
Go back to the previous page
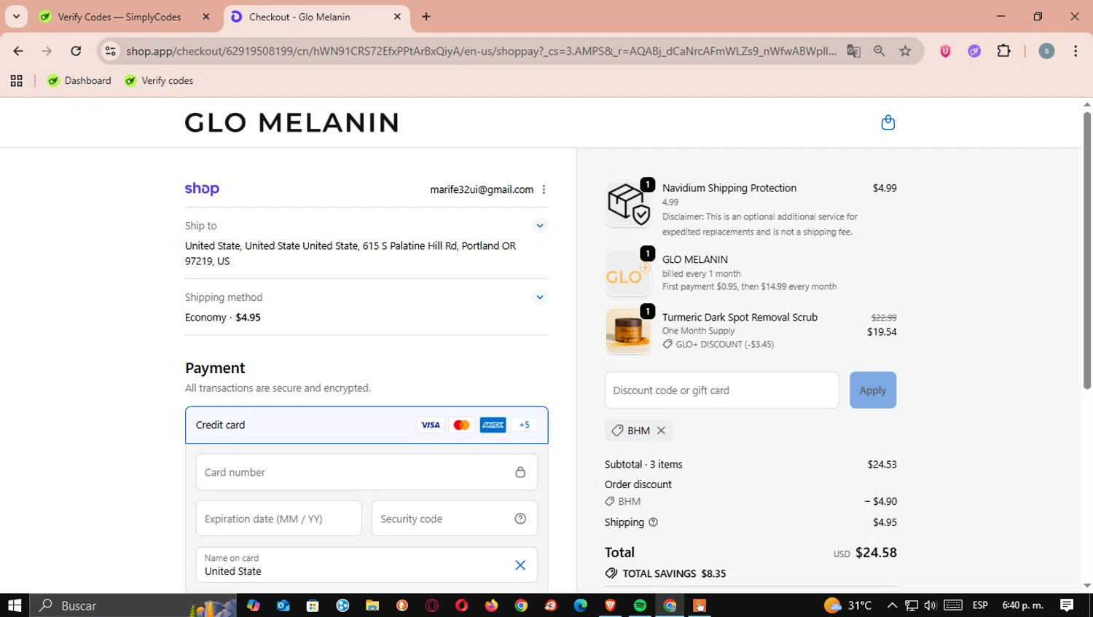[x=18, y=51]
